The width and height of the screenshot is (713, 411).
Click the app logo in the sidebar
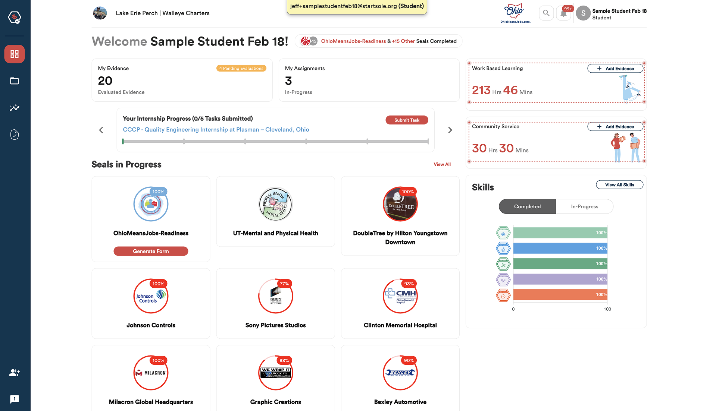tap(15, 17)
